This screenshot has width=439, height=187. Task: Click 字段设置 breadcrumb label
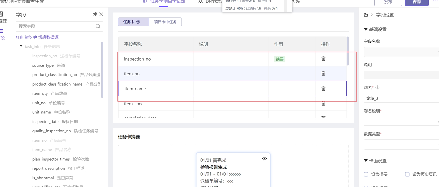tap(385, 15)
